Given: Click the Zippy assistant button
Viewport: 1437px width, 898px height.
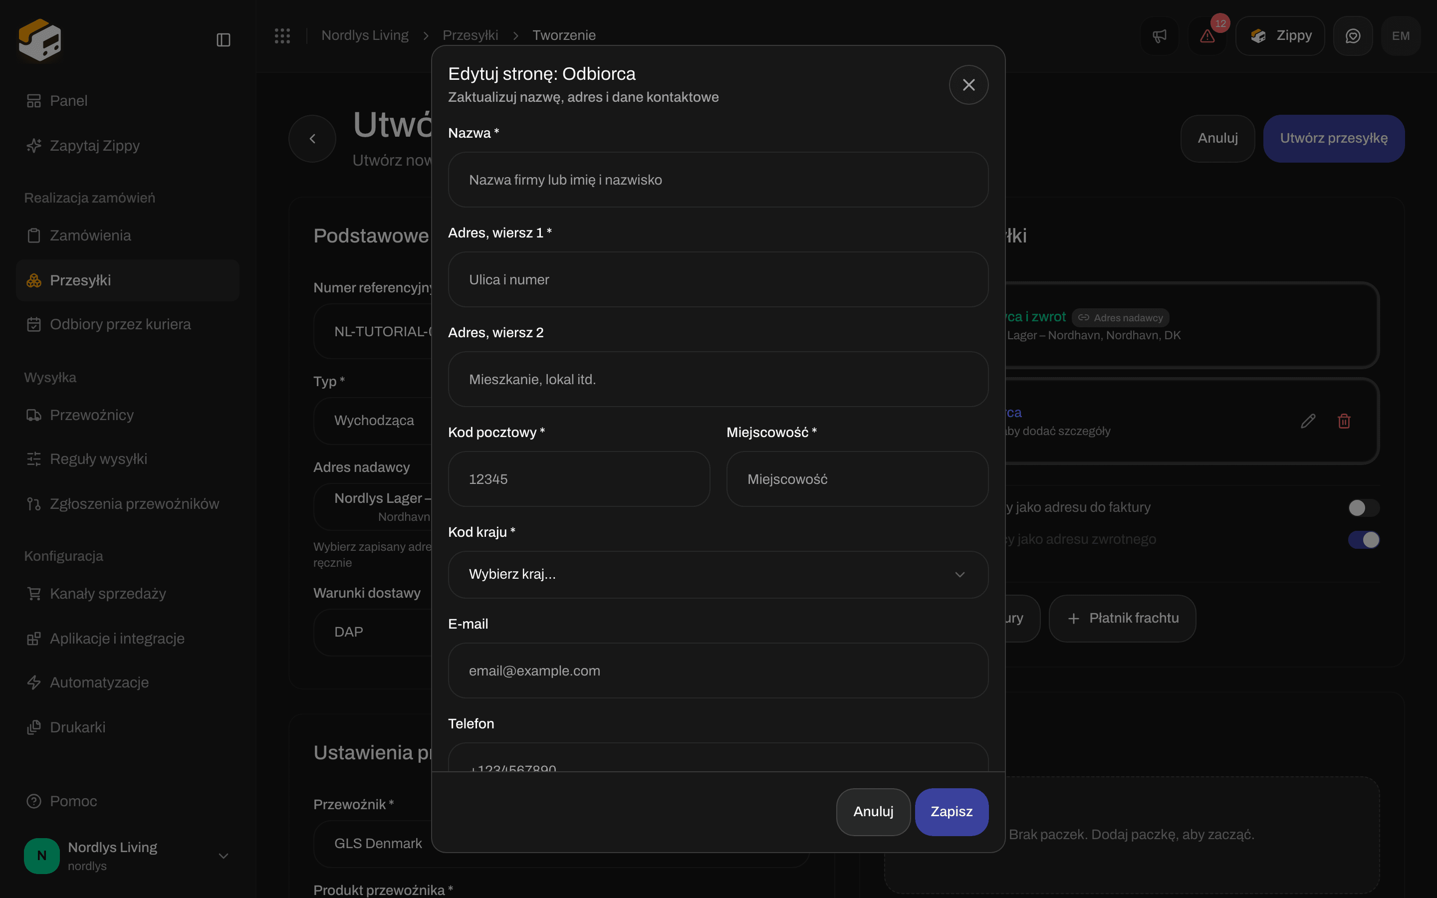Looking at the screenshot, I should pyautogui.click(x=1280, y=35).
